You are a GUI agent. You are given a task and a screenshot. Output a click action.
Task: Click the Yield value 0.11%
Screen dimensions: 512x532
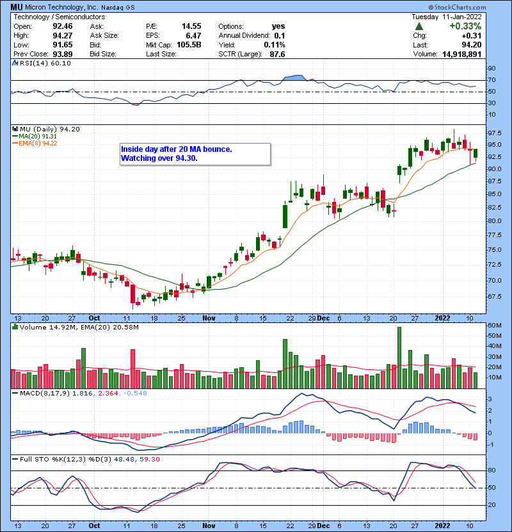[275, 45]
